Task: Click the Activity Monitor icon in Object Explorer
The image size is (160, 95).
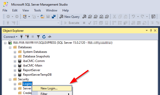Action: pos(50,37)
